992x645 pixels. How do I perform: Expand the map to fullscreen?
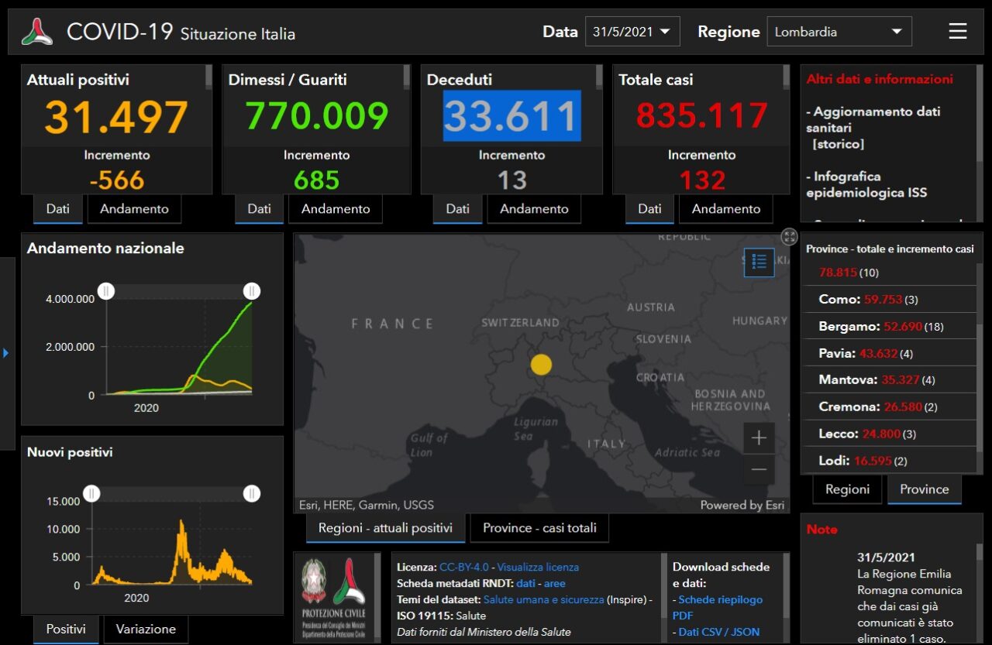789,237
